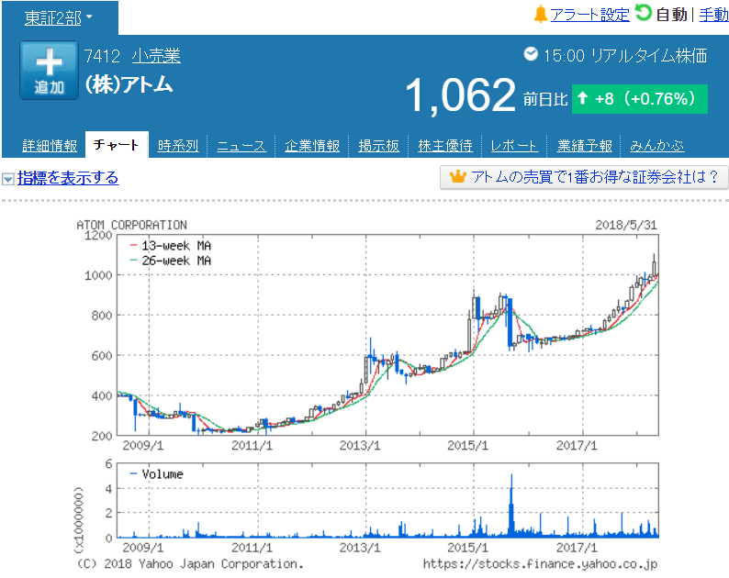
Task: Open the 株主優待 tab
Action: click(445, 146)
